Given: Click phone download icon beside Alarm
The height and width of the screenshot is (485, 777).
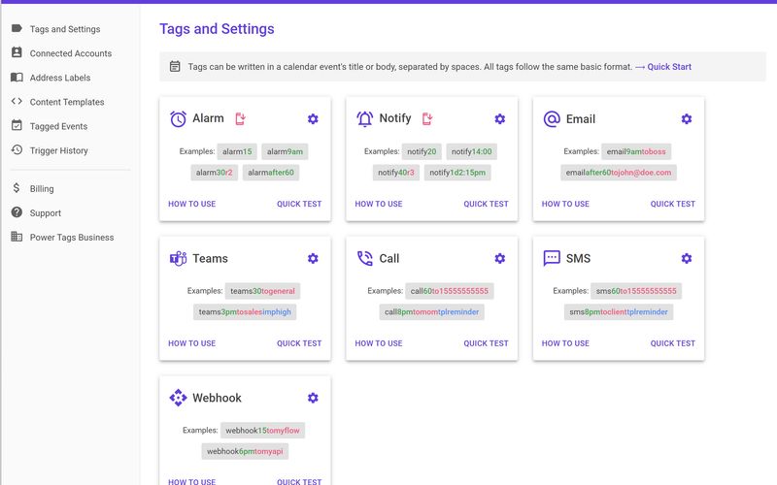Looking at the screenshot, I should (240, 118).
